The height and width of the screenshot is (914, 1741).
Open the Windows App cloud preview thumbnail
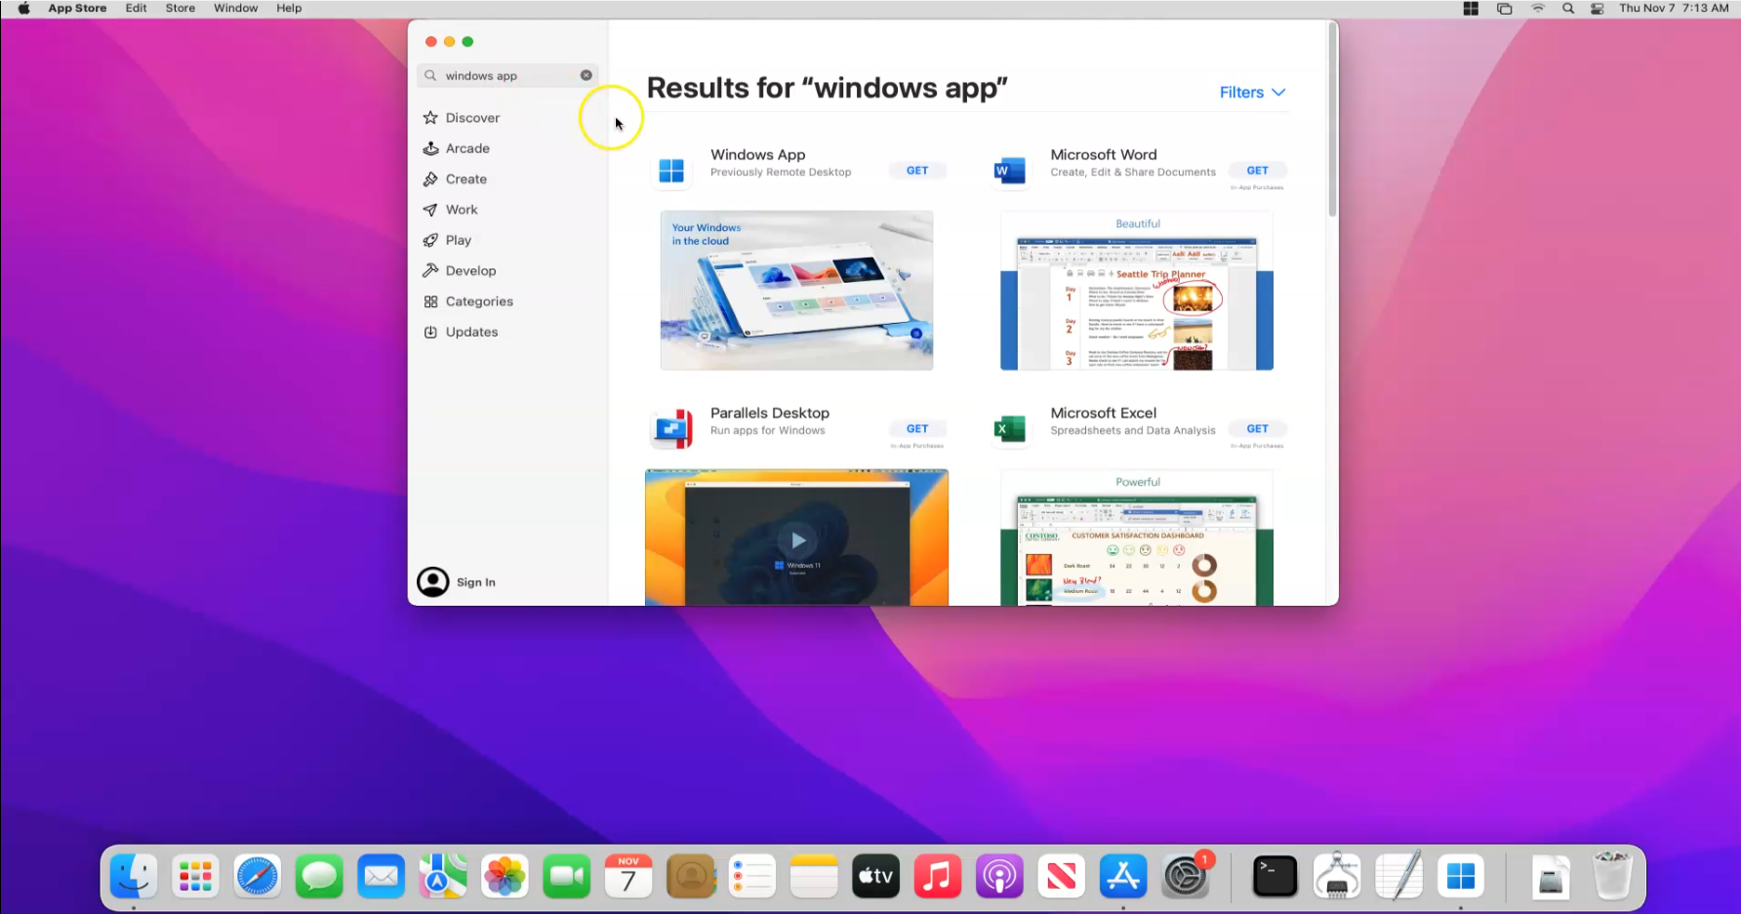click(x=796, y=291)
